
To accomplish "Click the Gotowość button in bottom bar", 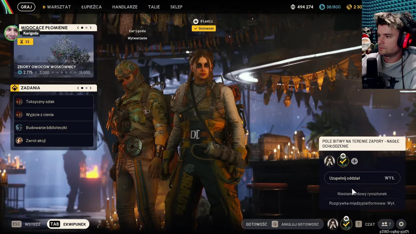I will pos(256,224).
